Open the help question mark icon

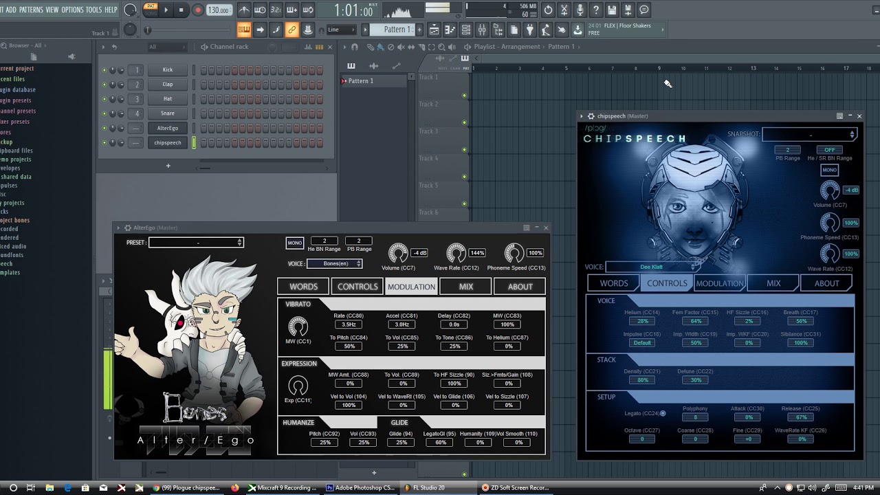(x=596, y=10)
